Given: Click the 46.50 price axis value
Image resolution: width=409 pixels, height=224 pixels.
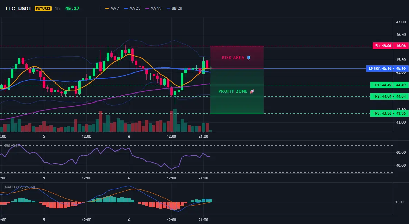Looking at the screenshot, I should click(401, 35).
